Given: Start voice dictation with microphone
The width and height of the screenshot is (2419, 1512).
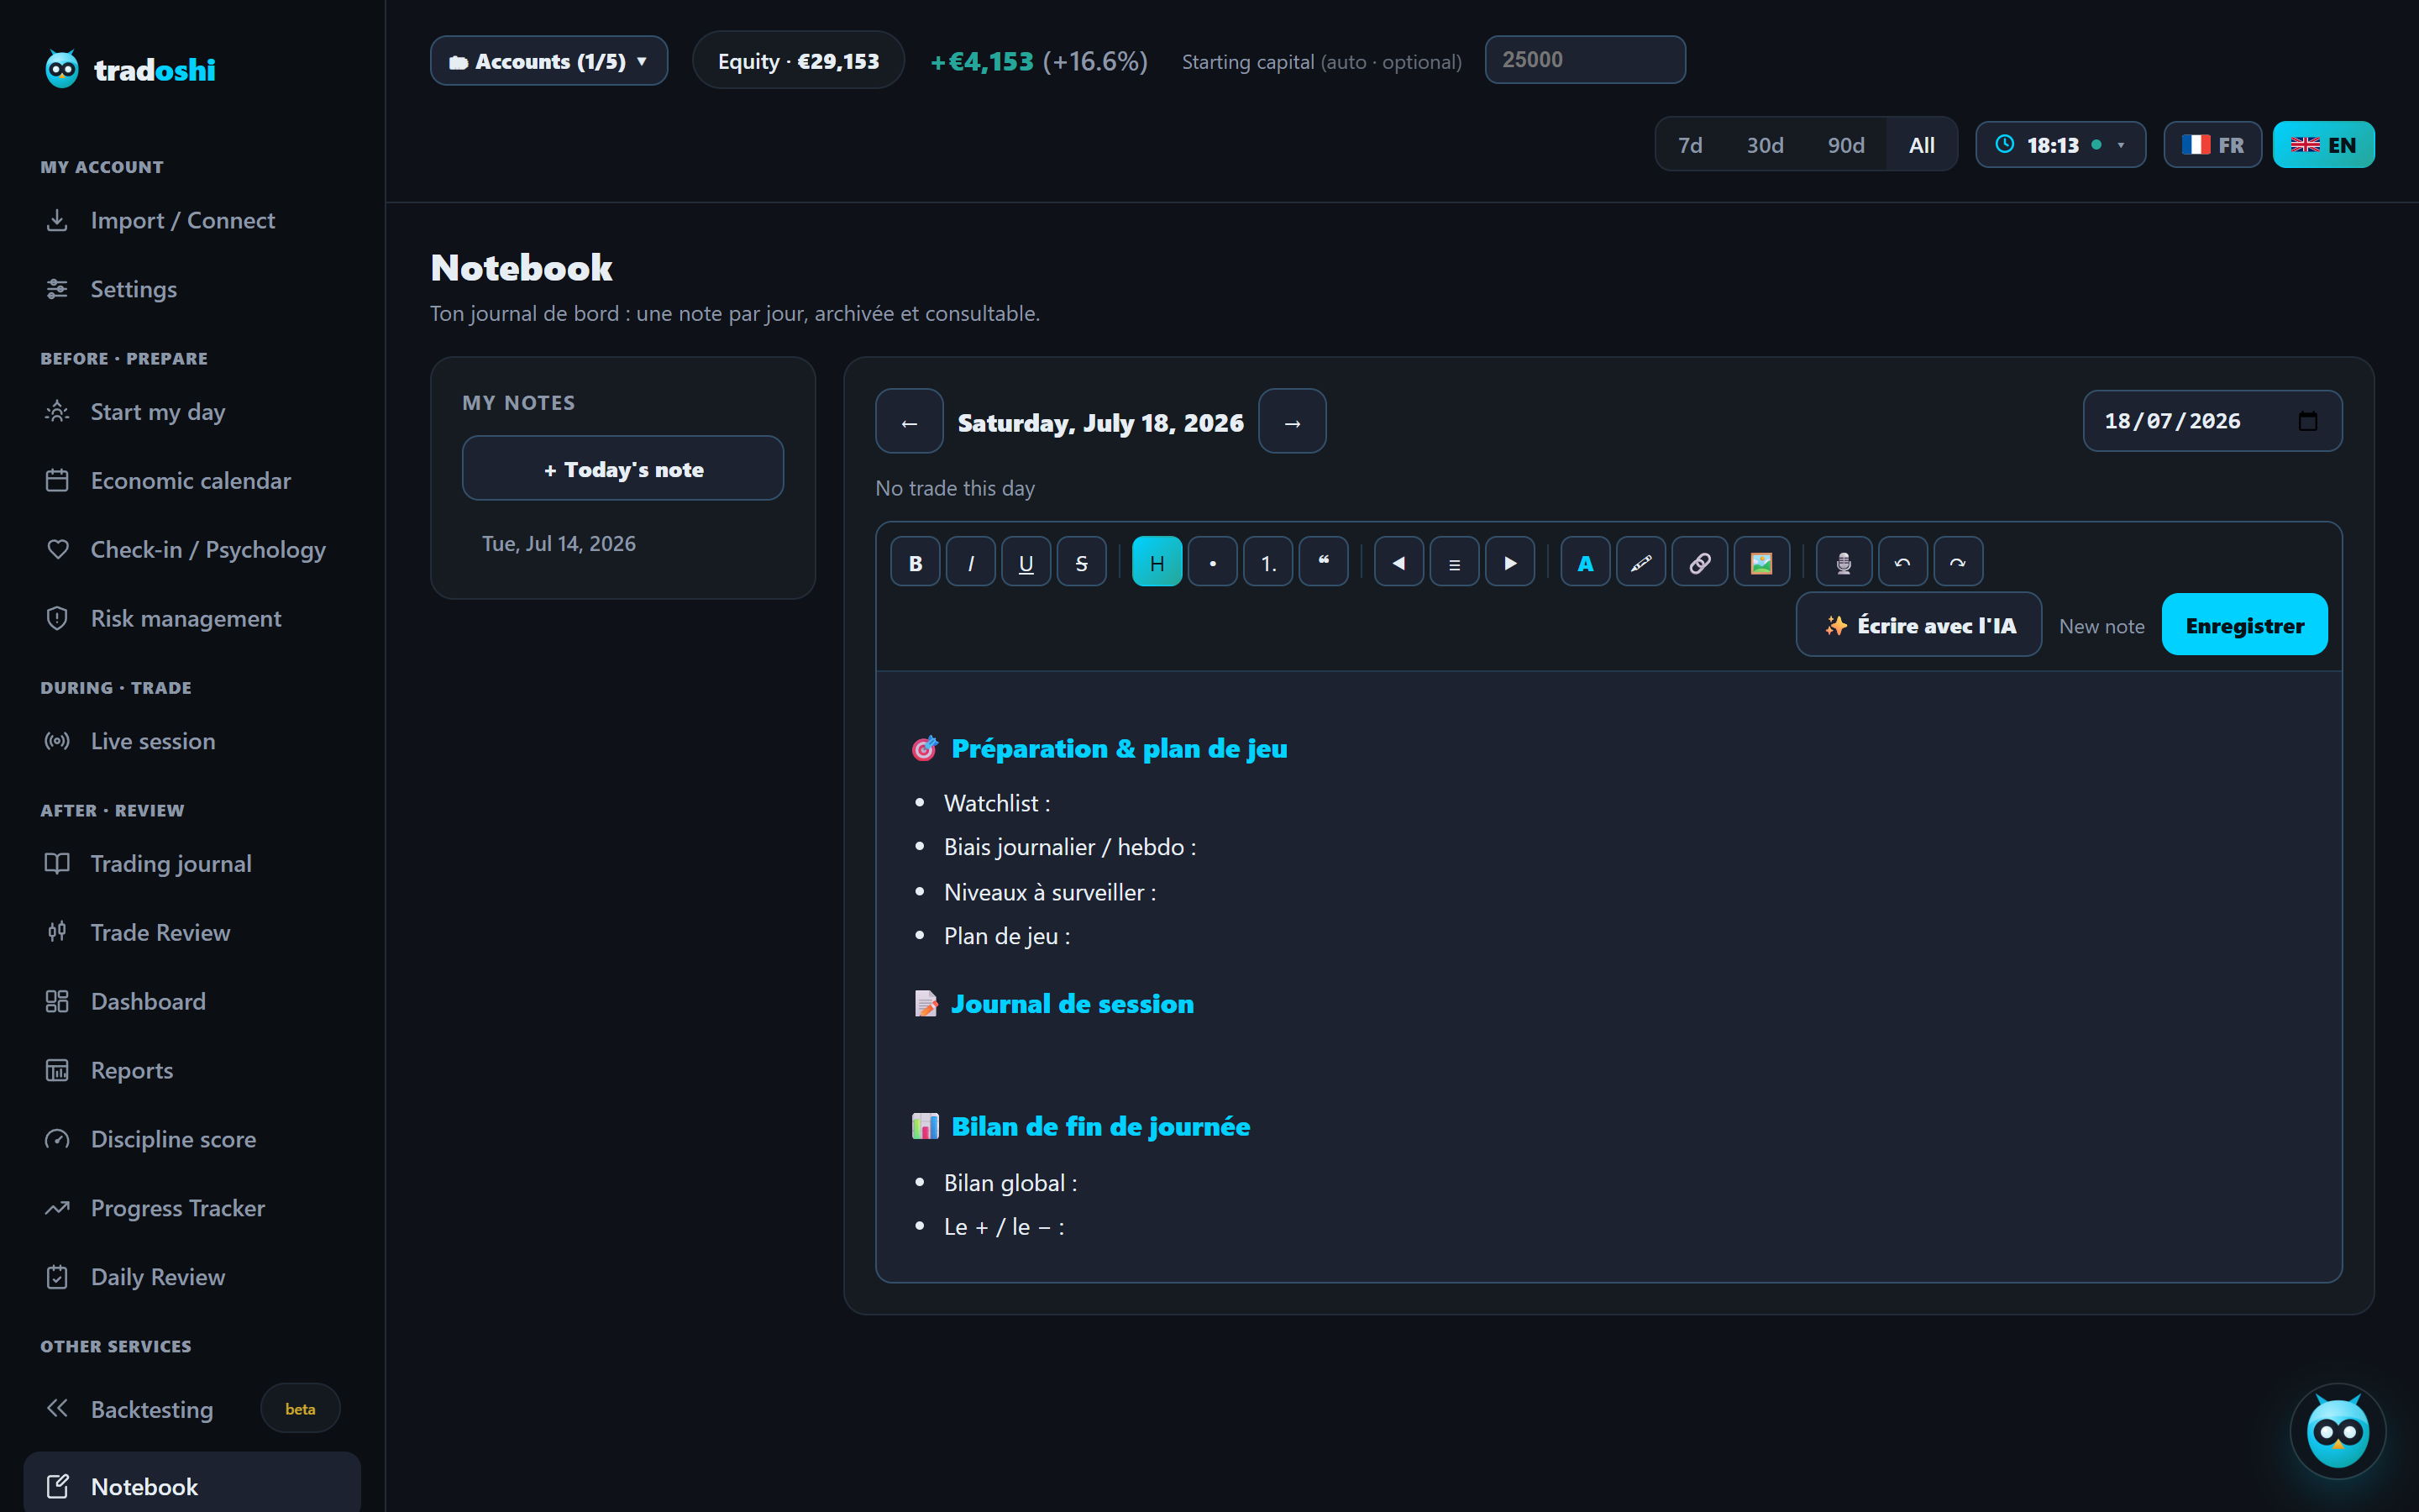Looking at the screenshot, I should 1844,562.
